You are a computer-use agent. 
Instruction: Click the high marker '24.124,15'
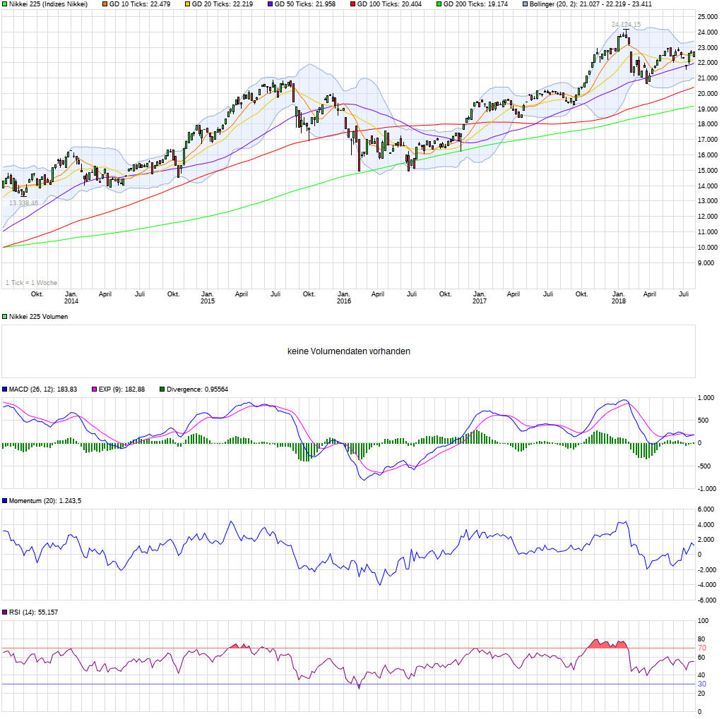click(626, 25)
